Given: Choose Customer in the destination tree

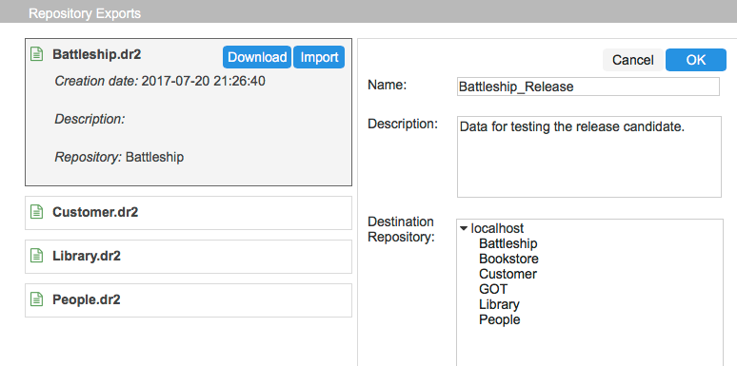Looking at the screenshot, I should [508, 274].
